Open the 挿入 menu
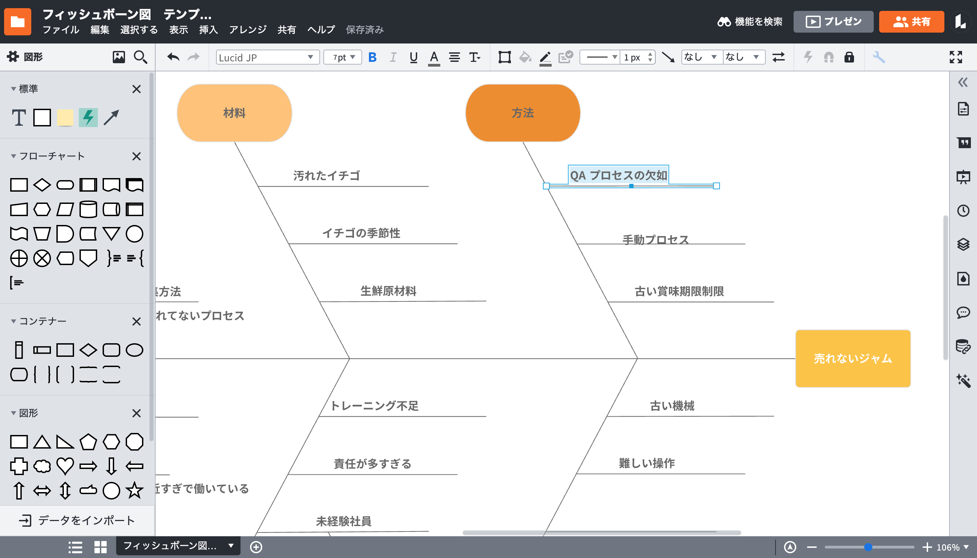This screenshot has height=558, width=977. pos(208,30)
